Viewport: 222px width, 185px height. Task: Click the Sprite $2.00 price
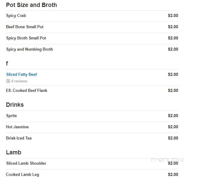click(173, 116)
